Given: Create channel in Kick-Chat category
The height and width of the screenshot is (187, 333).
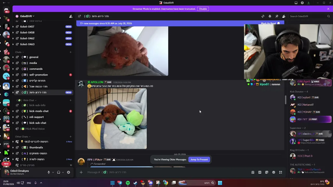Looking at the screenshot, I should (71, 100).
